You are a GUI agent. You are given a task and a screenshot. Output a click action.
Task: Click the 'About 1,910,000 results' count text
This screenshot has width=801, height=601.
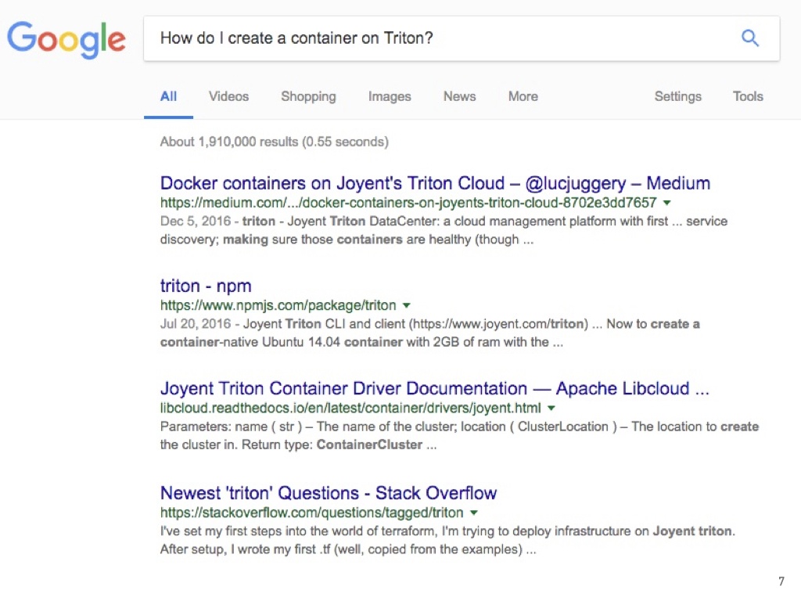(x=275, y=142)
